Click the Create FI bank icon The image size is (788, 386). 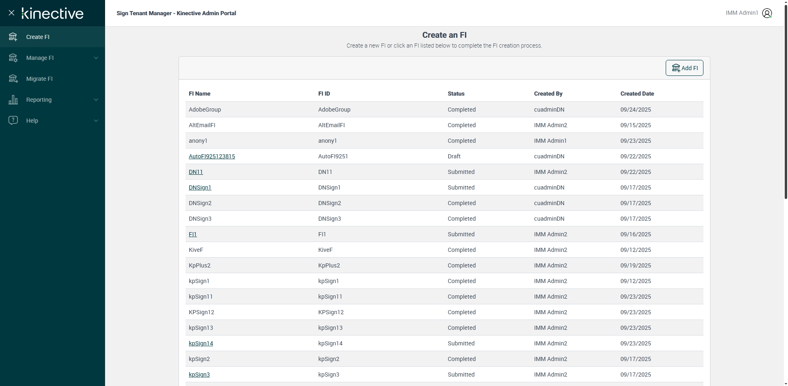(x=13, y=37)
